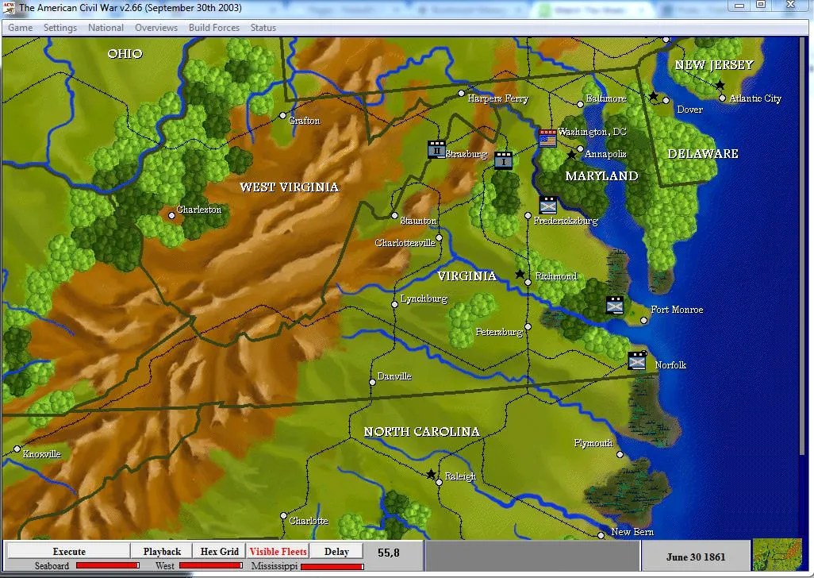This screenshot has width=814, height=578.
Task: Select the Confederate unit at Norfolk
Action: point(637,360)
